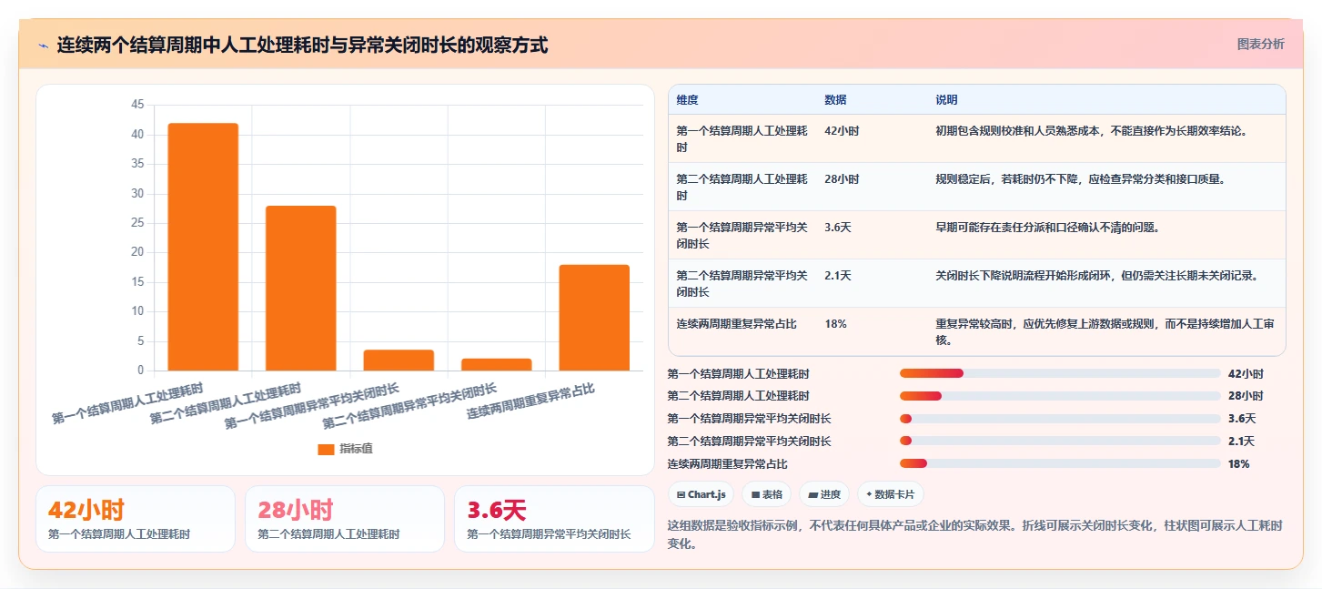Click the note starting 规则稳定后
Viewport: 1322px width, 589px height.
1080,178
